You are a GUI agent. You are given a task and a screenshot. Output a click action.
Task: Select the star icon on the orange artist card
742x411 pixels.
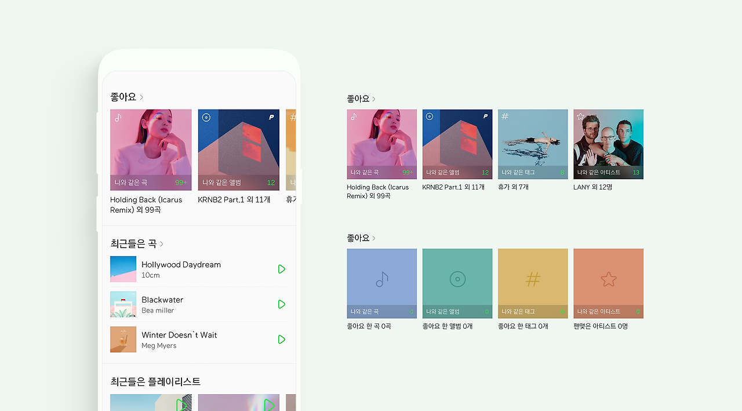(x=608, y=279)
